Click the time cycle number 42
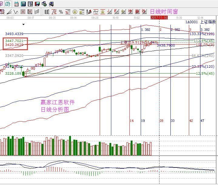The image size is (218, 185). (x=191, y=121)
